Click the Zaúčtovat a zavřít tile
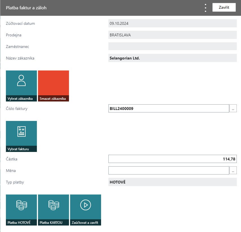 86,210
